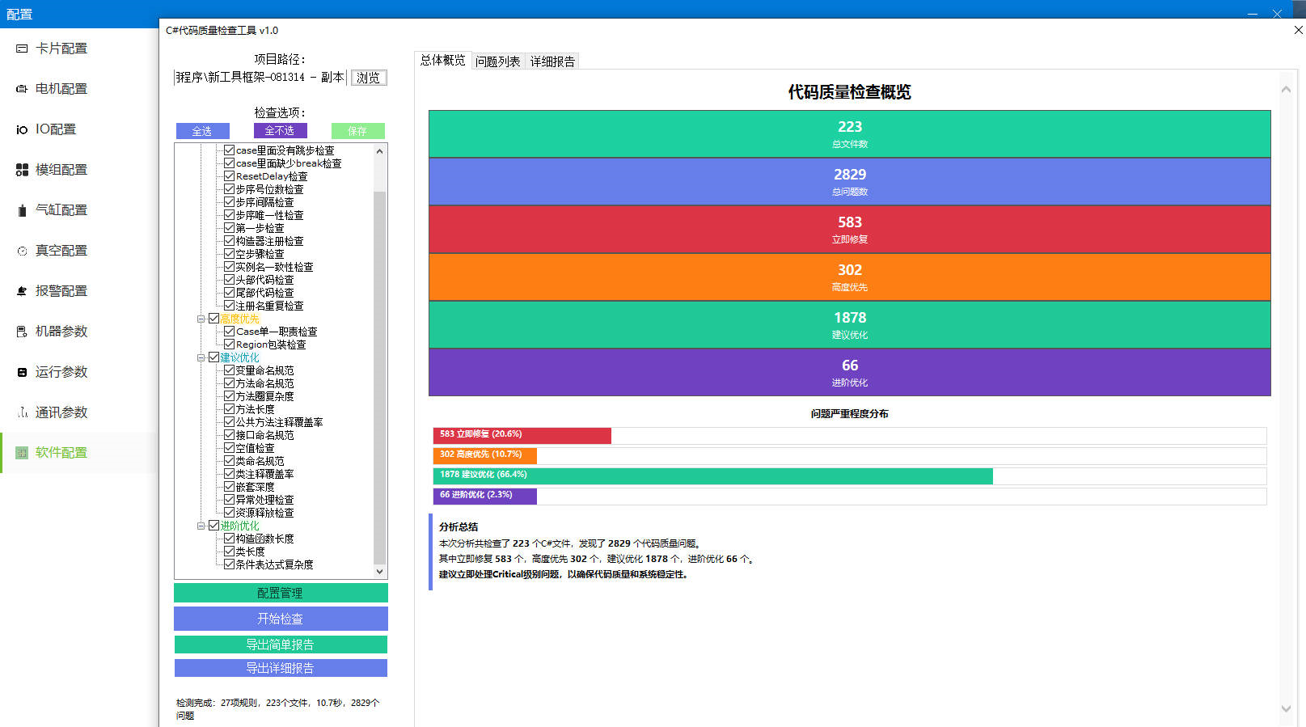This screenshot has height=727, width=1306.
Task: Toggle the 变量命名规范 checkbox
Action: [x=229, y=370]
